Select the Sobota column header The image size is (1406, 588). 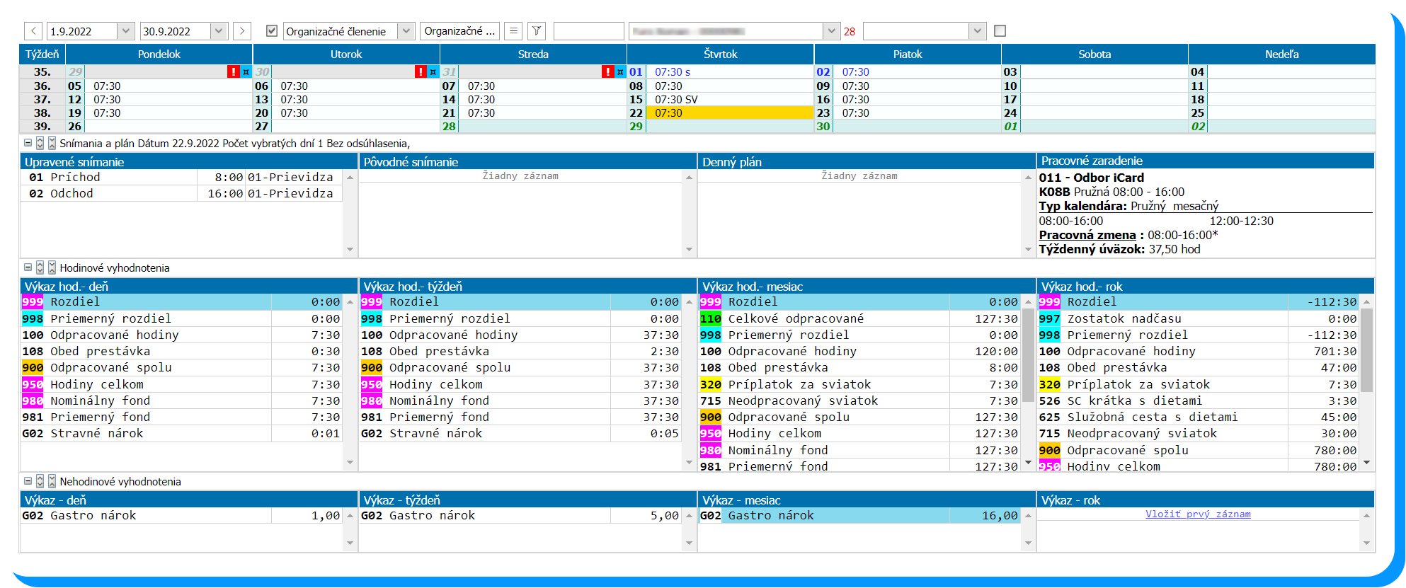(1094, 54)
